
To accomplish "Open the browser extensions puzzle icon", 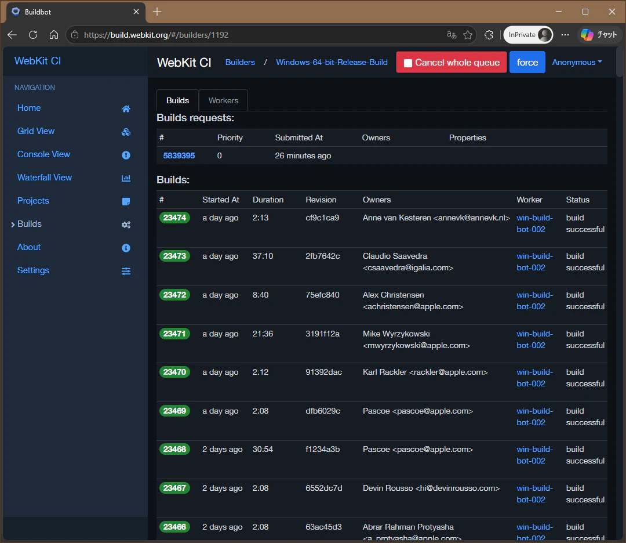I will (x=489, y=35).
